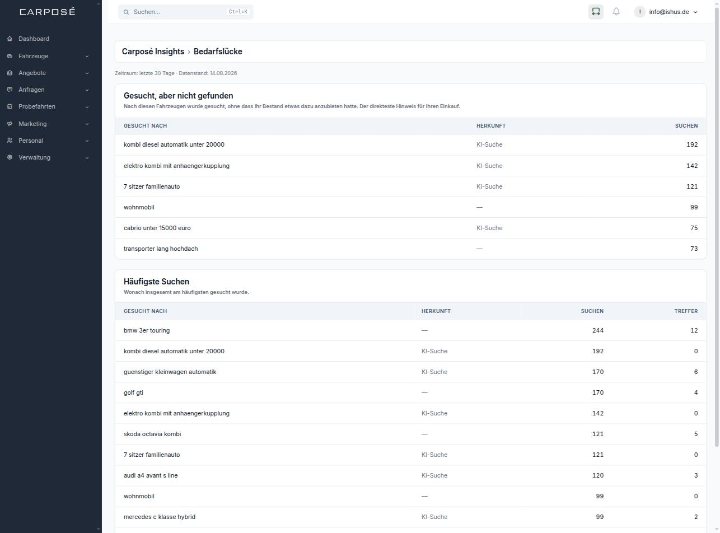Select 'transporter lang hochdach' search term
The image size is (720, 533).
click(161, 249)
